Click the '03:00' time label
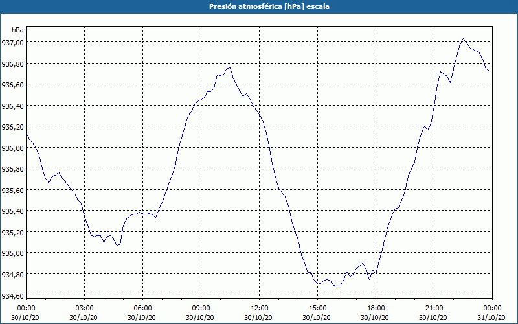 (85, 308)
